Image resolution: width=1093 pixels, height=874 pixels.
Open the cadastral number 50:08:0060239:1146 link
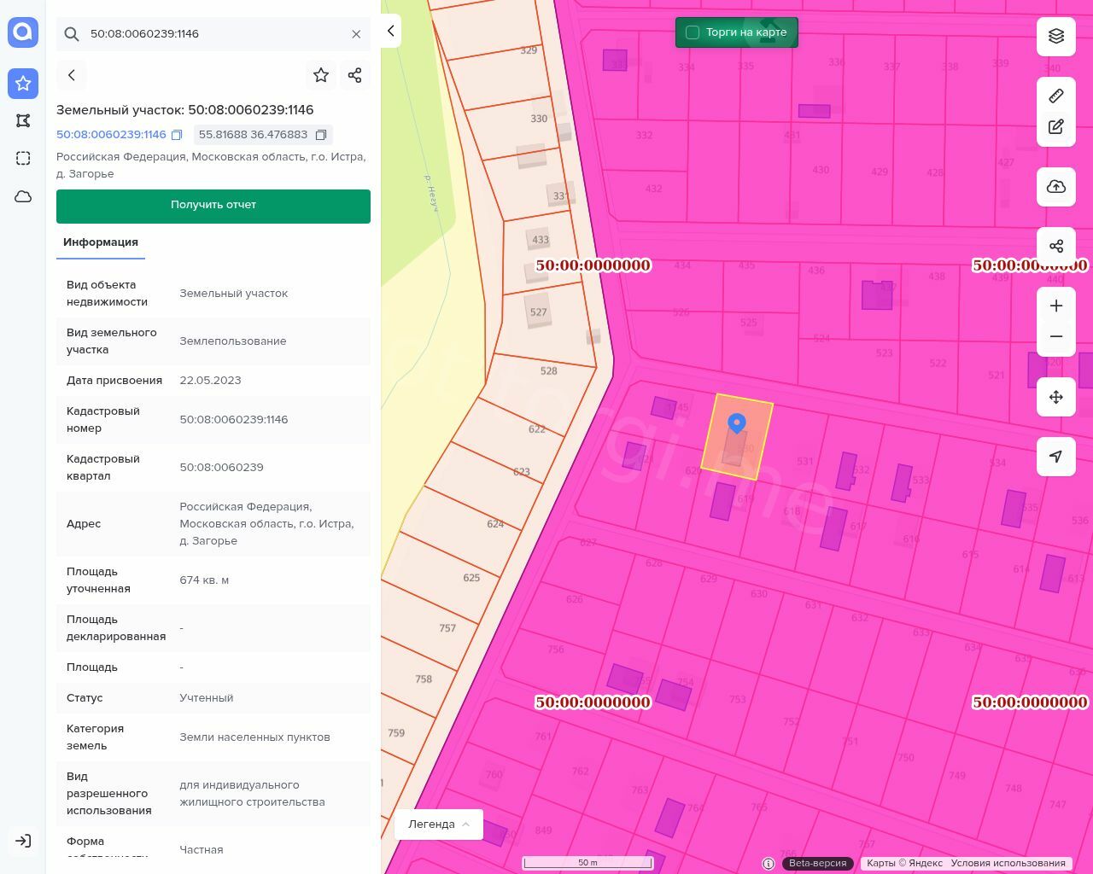click(x=111, y=135)
